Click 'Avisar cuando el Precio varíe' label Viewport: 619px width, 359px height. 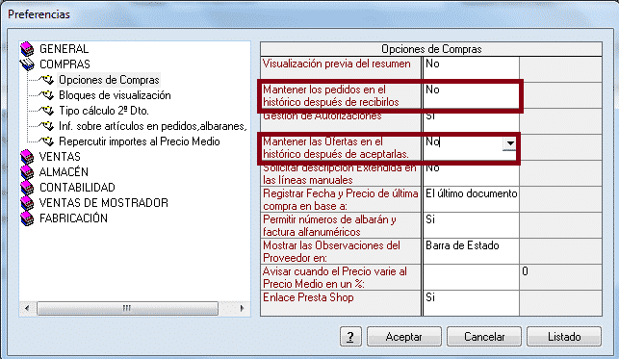(x=335, y=278)
